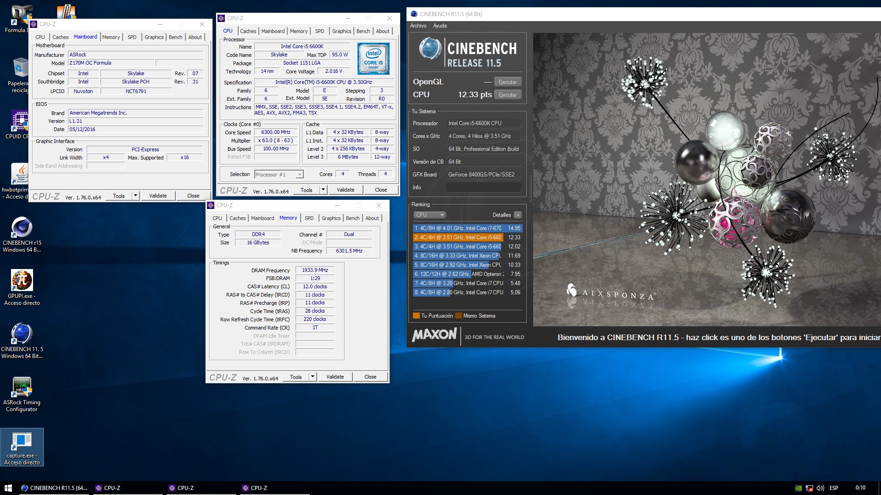Launch the CINEBENCH 11.5 desktop shortcut
This screenshot has height=495, width=881.
(x=22, y=341)
